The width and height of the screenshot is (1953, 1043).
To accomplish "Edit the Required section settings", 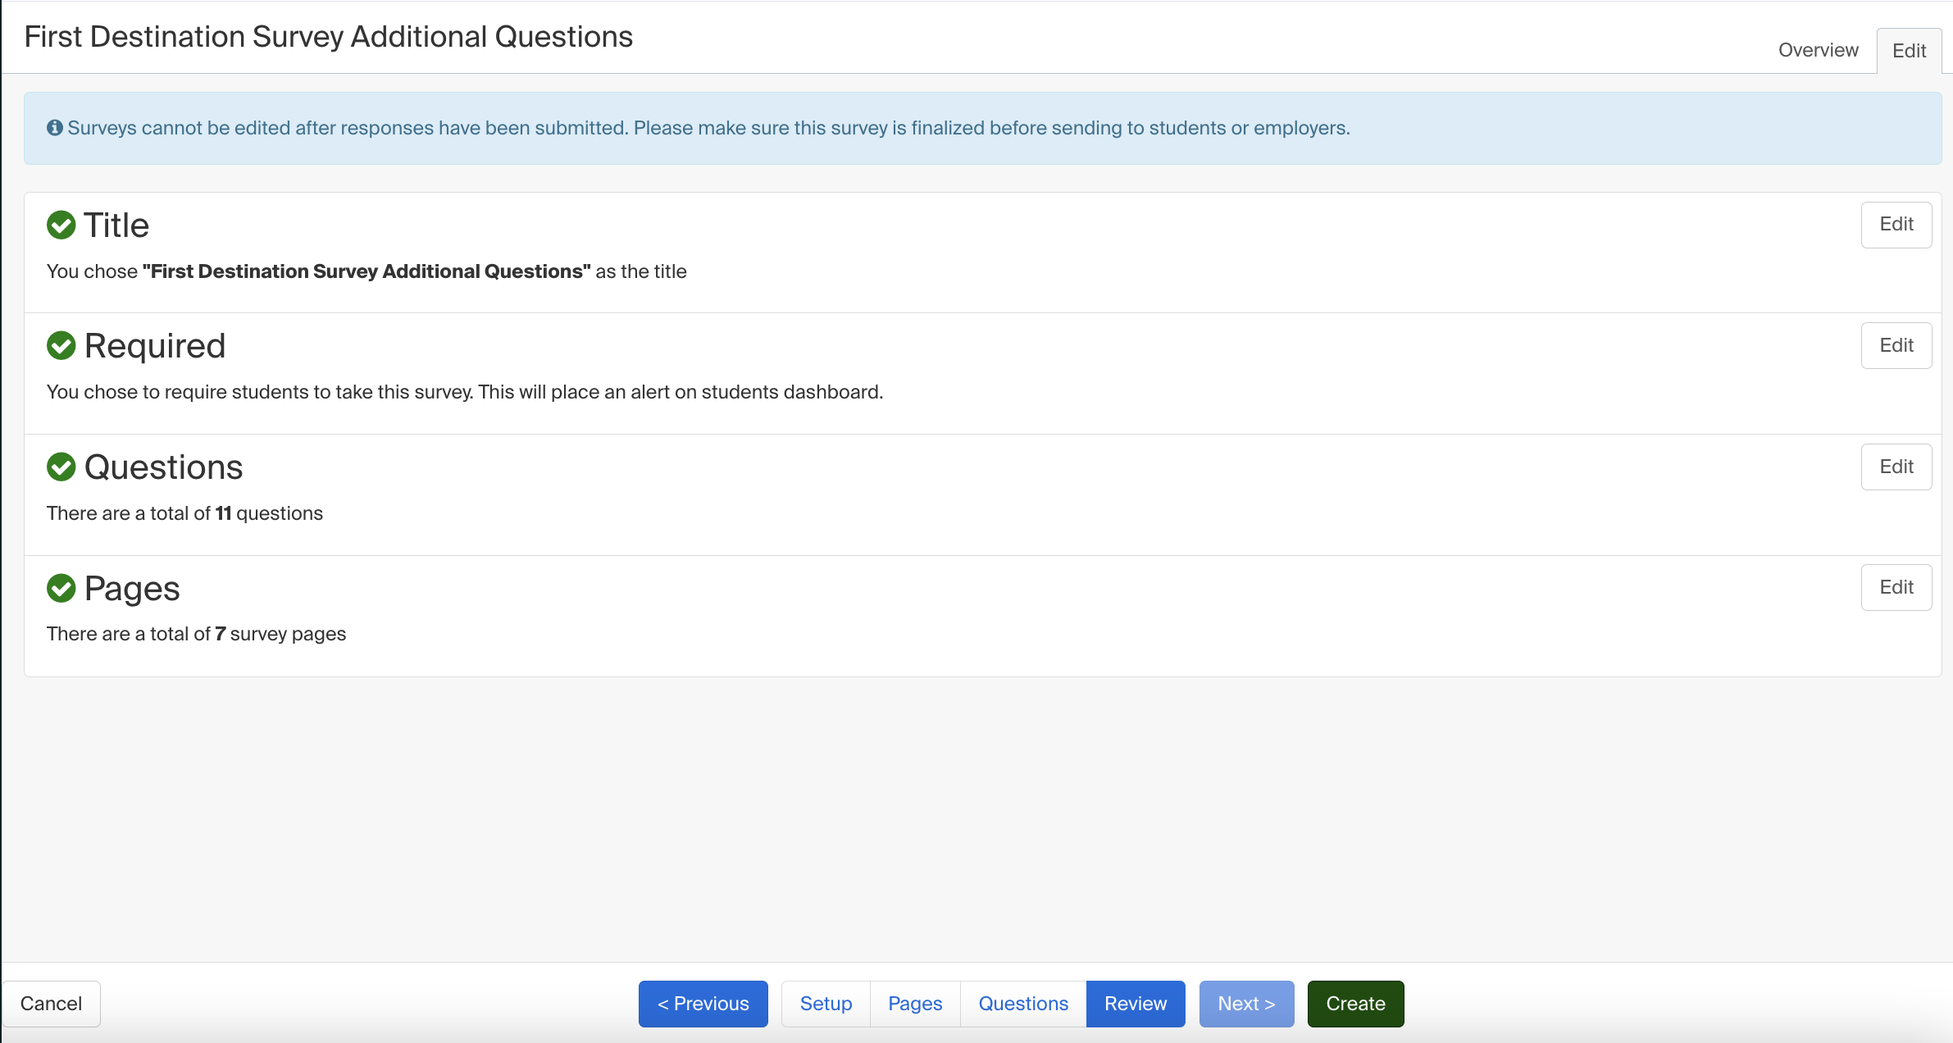I will click(1896, 345).
